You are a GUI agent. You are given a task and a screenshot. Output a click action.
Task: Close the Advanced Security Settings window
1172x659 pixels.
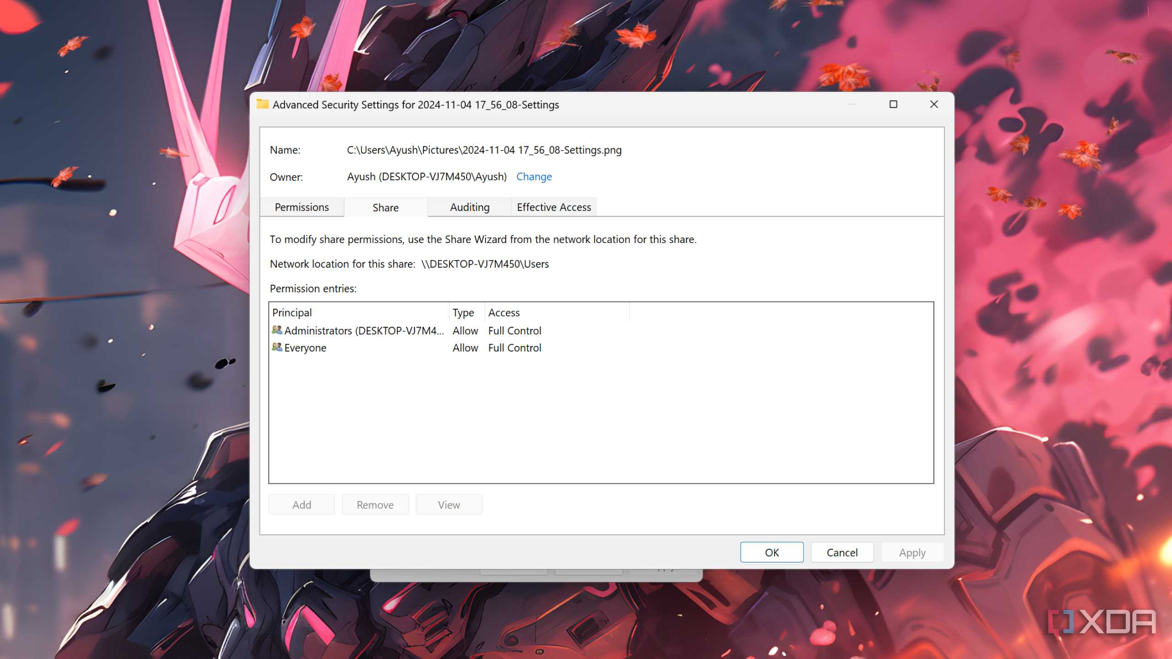pos(934,104)
